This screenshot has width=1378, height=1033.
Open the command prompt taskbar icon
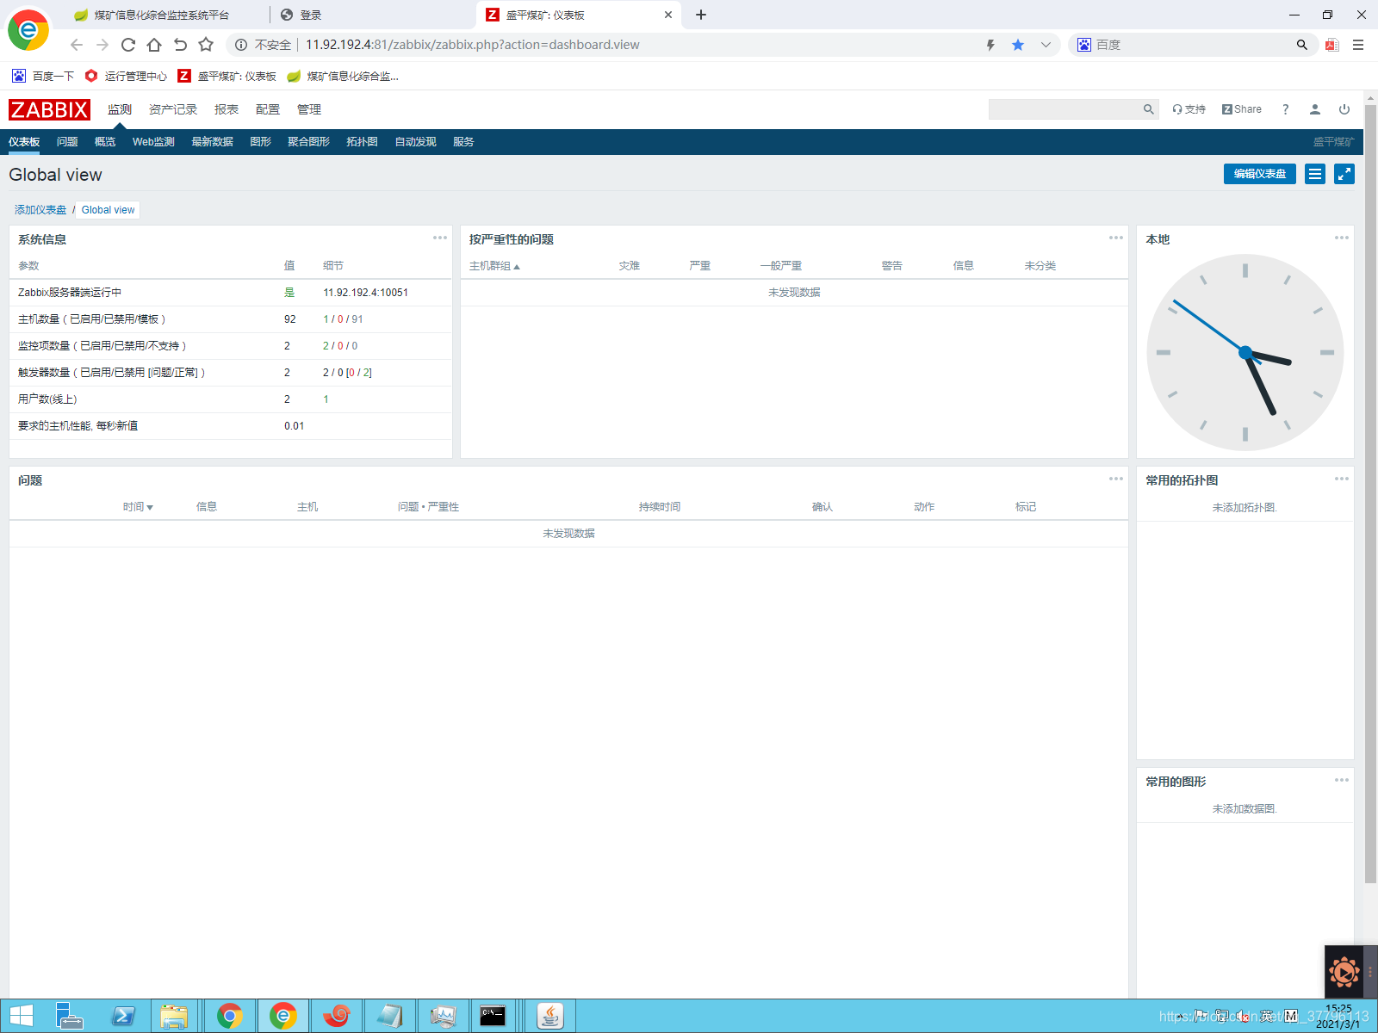[x=493, y=1016]
